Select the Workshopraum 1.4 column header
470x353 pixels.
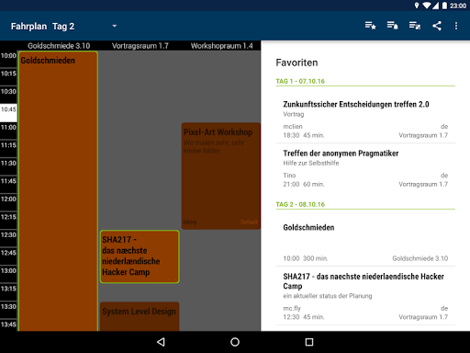click(221, 46)
